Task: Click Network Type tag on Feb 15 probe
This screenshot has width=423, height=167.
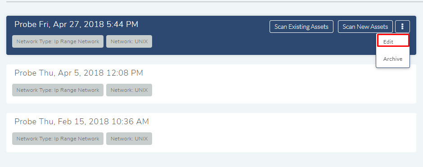Action: click(x=58, y=139)
